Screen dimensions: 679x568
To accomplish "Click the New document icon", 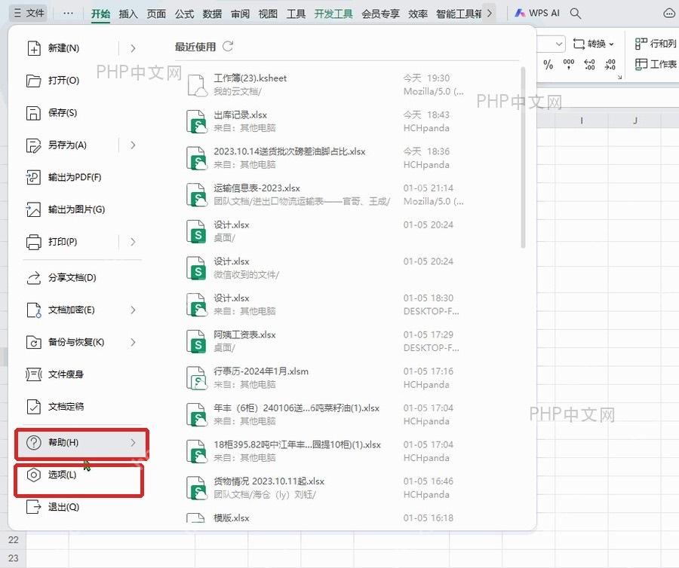I will click(34, 48).
